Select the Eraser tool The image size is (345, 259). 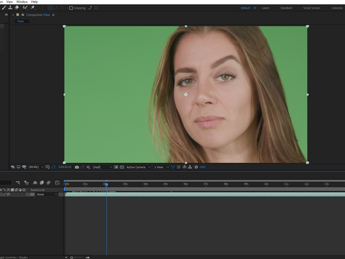click(x=17, y=7)
